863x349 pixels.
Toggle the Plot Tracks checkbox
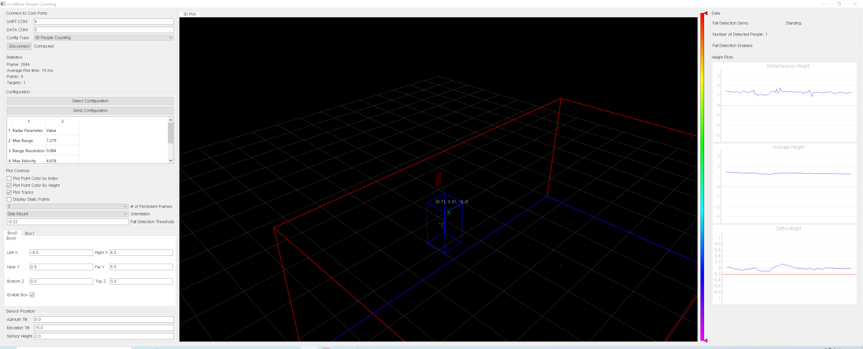[x=9, y=192]
